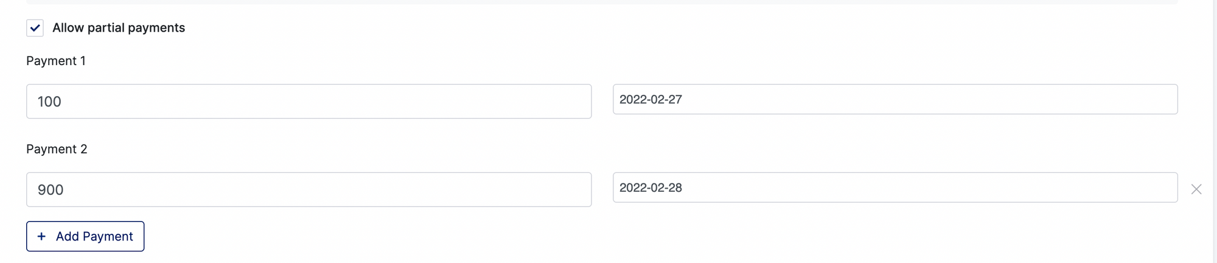Image resolution: width=1217 pixels, height=263 pixels.
Task: Click the Allow partial payments label text
Action: pos(119,28)
